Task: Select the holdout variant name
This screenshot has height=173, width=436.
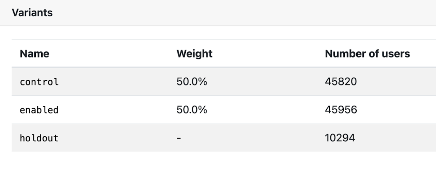Action: [x=39, y=138]
